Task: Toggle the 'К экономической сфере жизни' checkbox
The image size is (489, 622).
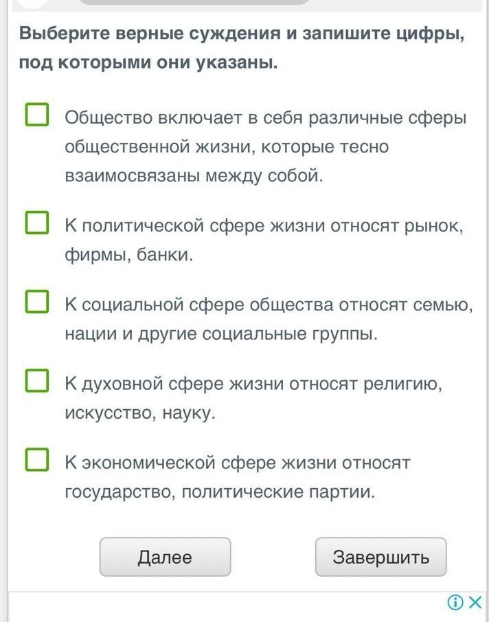Action: (x=37, y=459)
